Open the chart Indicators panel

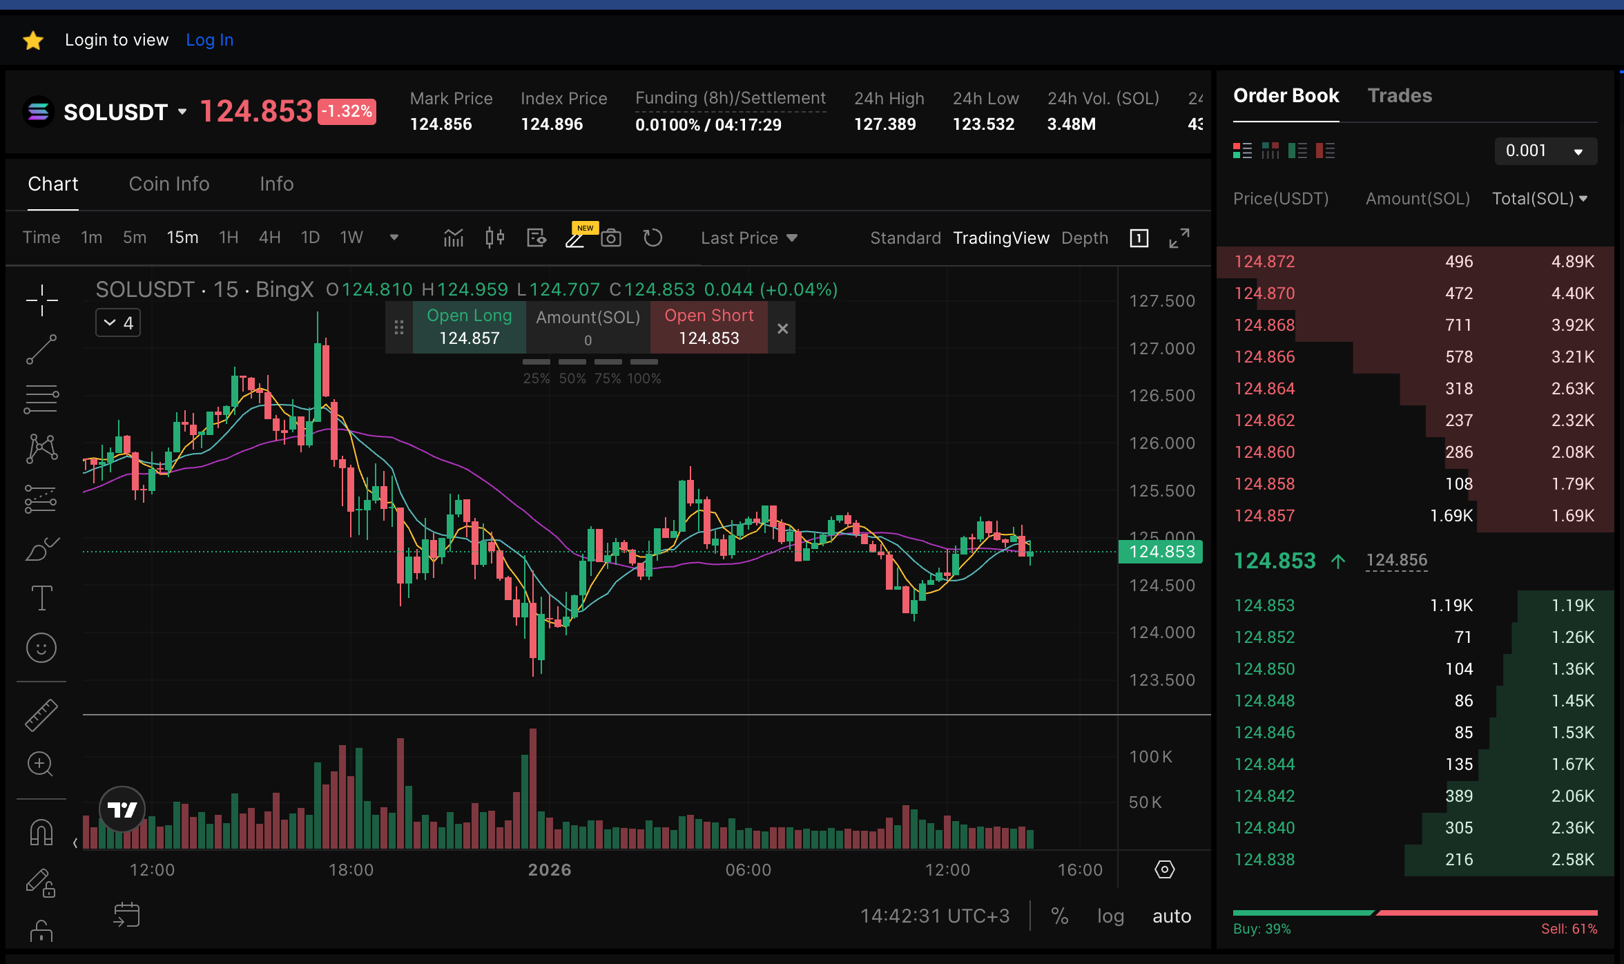click(454, 238)
